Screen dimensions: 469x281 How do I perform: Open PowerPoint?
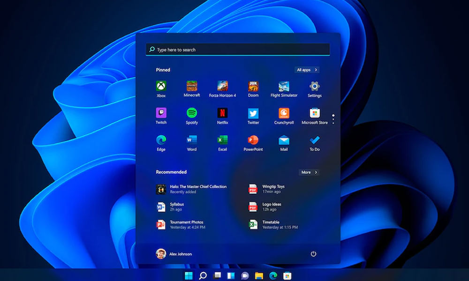[253, 143]
